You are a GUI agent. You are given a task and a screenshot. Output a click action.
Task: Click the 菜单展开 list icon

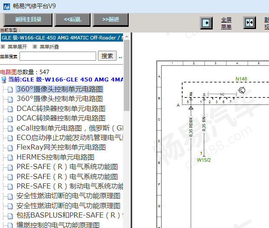coord(3,46)
